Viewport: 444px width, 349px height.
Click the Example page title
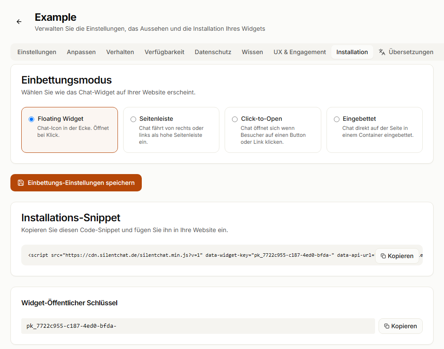point(55,17)
